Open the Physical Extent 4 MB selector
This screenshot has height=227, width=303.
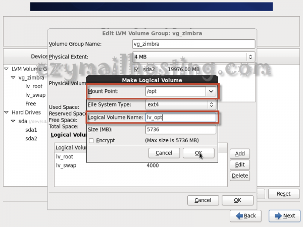click(193, 57)
